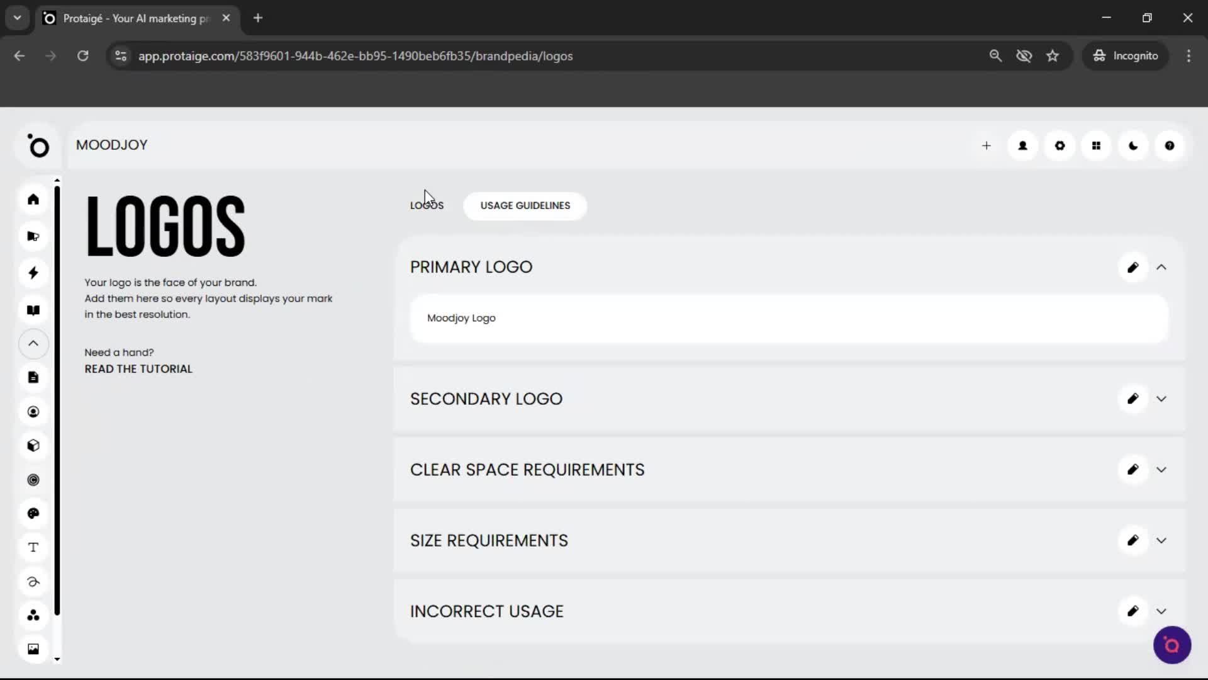Collapse the Primary Logo section
The image size is (1208, 680).
[1161, 267]
